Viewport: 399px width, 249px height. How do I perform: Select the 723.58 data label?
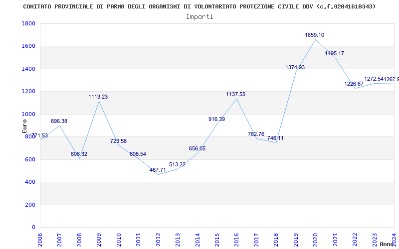click(x=118, y=141)
